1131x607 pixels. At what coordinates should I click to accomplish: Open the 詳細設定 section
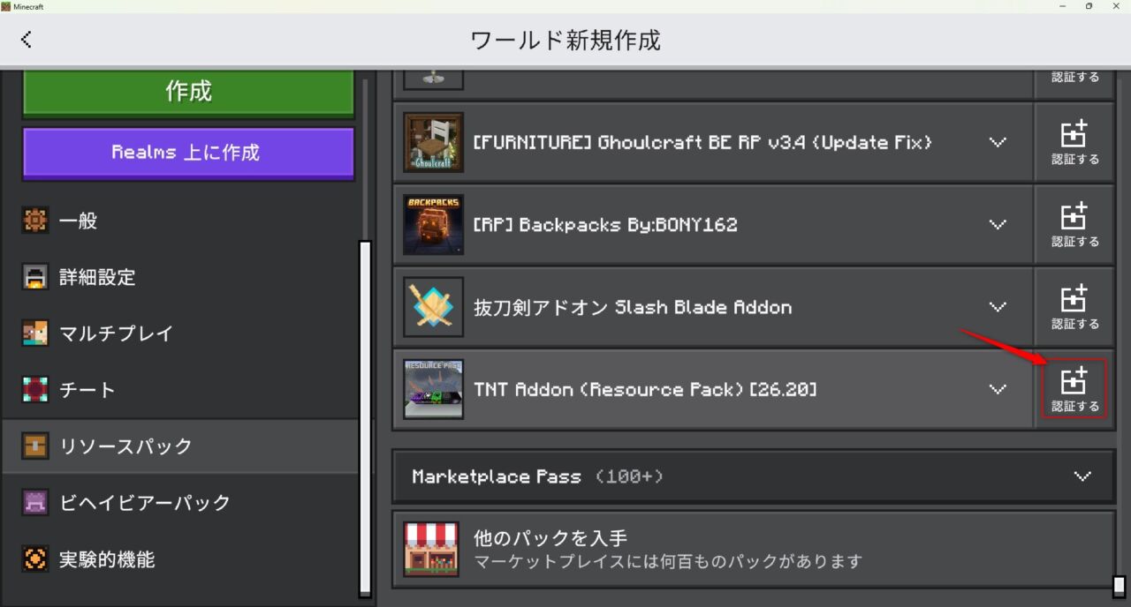click(180, 277)
